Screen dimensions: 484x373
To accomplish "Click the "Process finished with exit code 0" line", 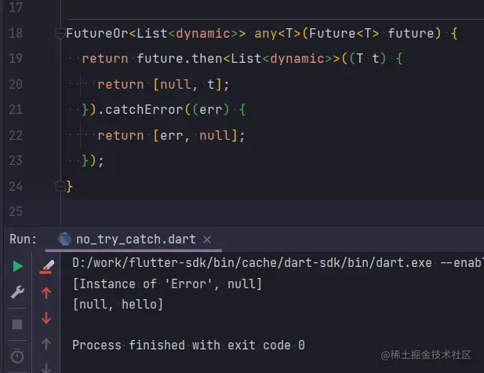I will pyautogui.click(x=188, y=345).
